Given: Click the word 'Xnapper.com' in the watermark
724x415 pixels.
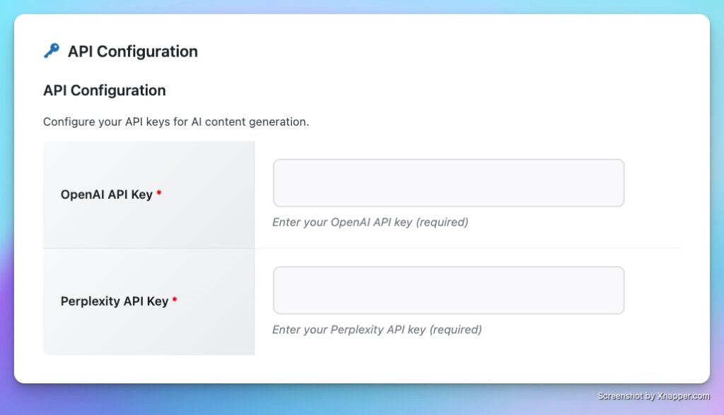Looking at the screenshot, I should point(684,396).
